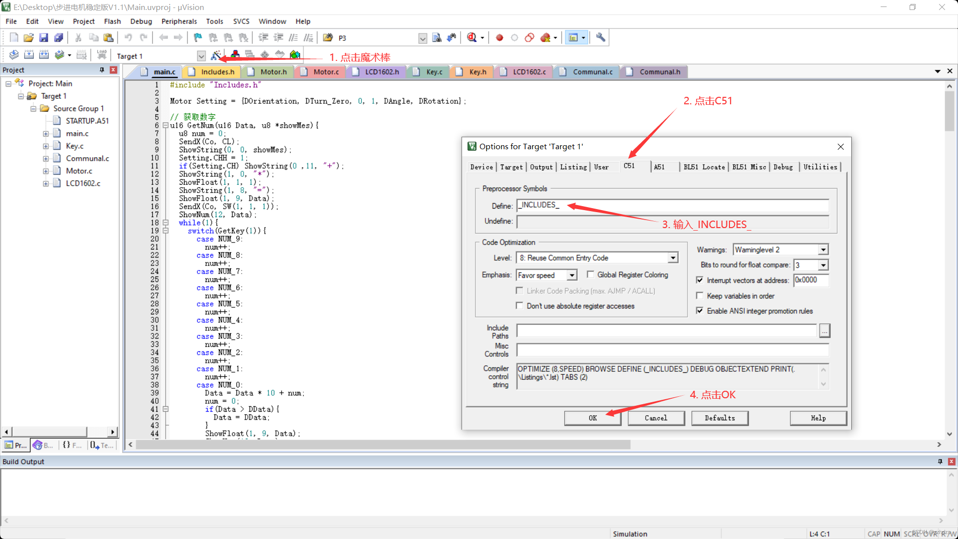This screenshot has width=958, height=539.
Task: Open find in files icon
Action: 328,37
